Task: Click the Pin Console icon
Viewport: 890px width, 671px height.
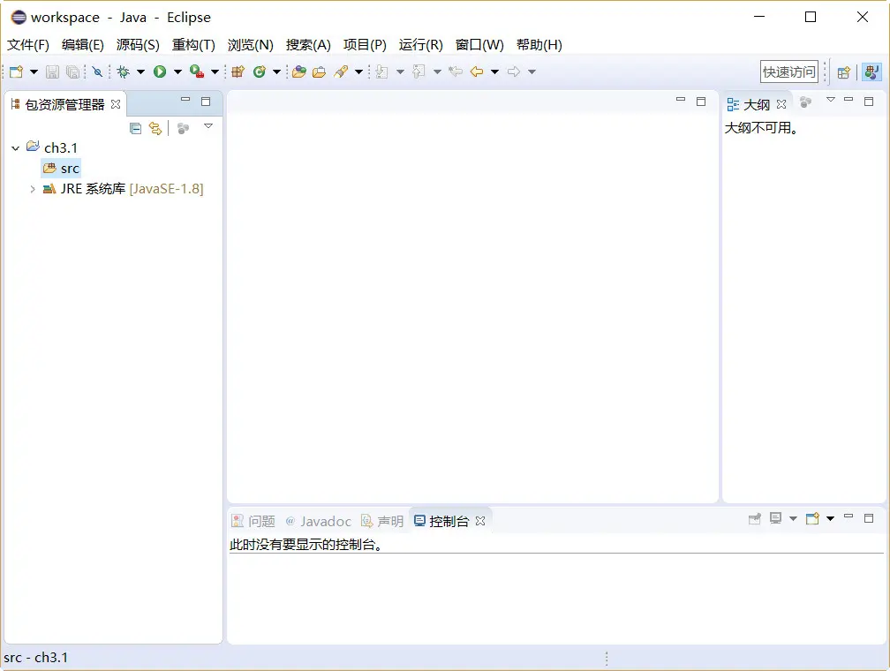Action: [x=754, y=518]
